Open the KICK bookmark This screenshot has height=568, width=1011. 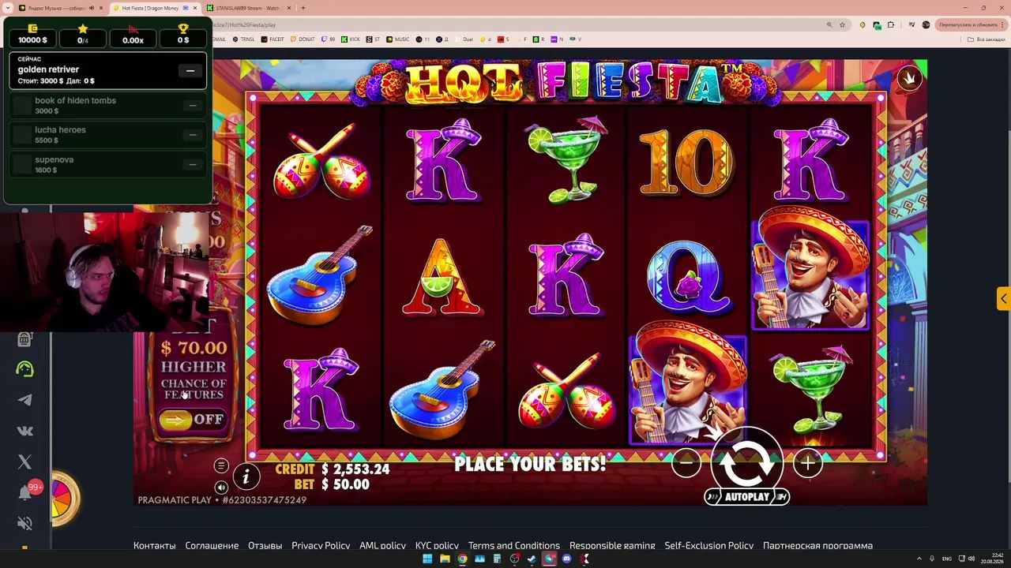351,39
